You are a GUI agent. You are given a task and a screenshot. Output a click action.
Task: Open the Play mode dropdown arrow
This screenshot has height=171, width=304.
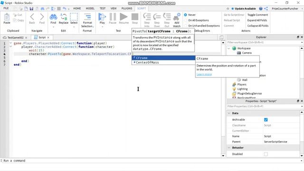click(x=102, y=27)
